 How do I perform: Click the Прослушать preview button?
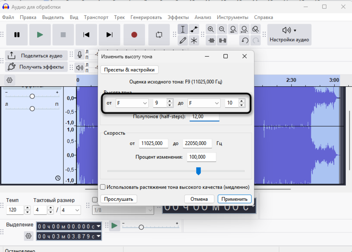point(118,199)
